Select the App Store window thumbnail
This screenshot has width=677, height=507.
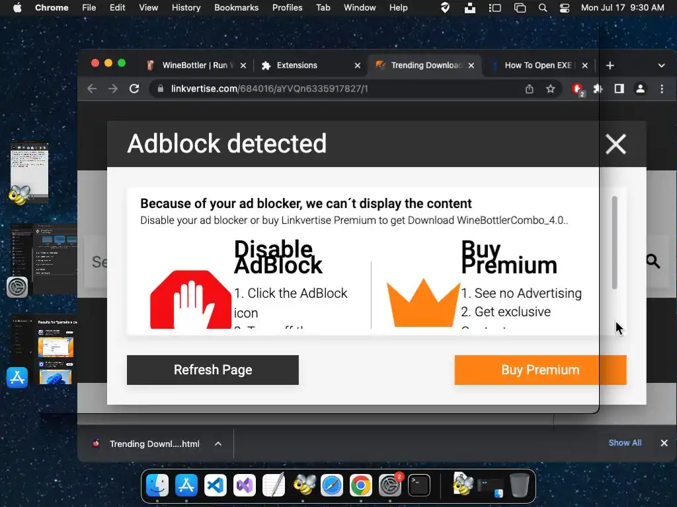tap(43, 351)
